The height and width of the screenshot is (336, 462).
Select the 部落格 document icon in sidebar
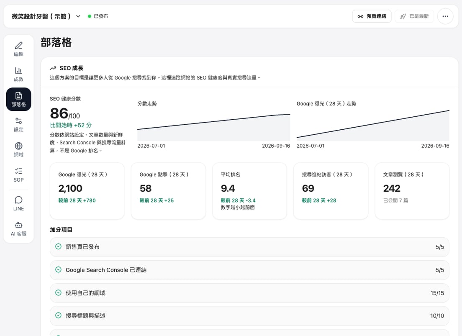[x=18, y=95]
